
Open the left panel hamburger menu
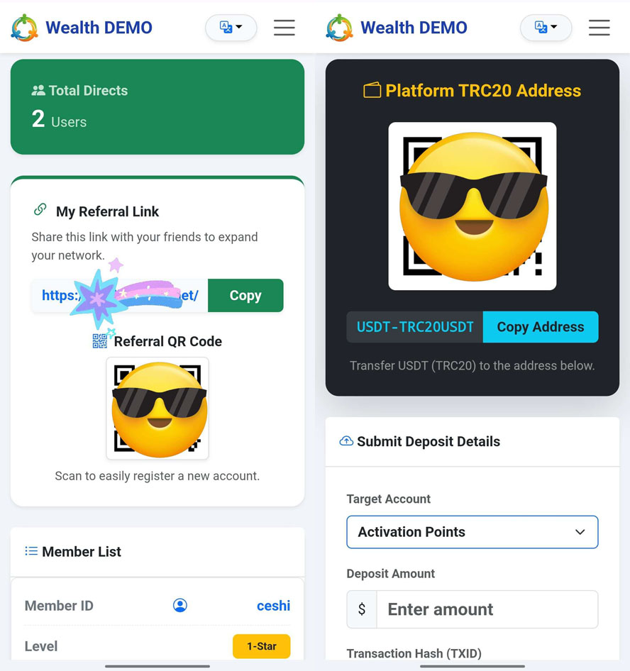coord(284,28)
